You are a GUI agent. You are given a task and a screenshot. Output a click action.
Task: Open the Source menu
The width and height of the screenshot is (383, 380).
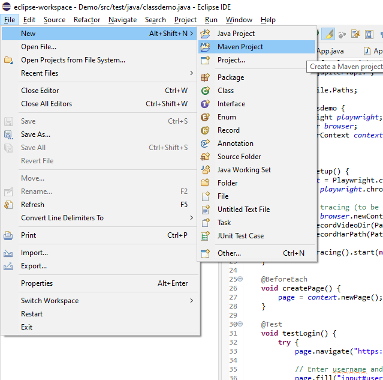point(55,20)
